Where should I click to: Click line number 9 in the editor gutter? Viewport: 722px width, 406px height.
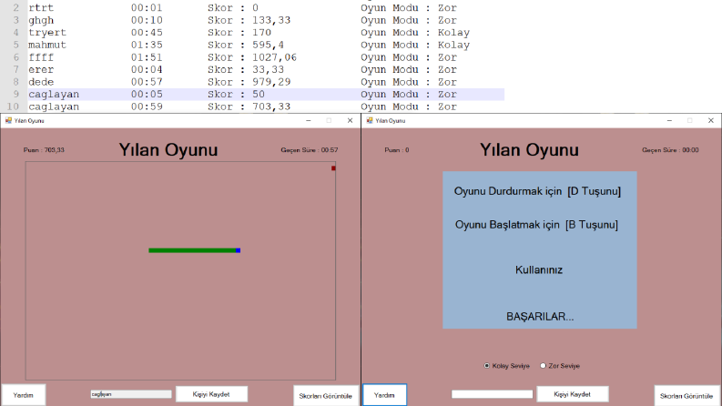click(x=16, y=95)
